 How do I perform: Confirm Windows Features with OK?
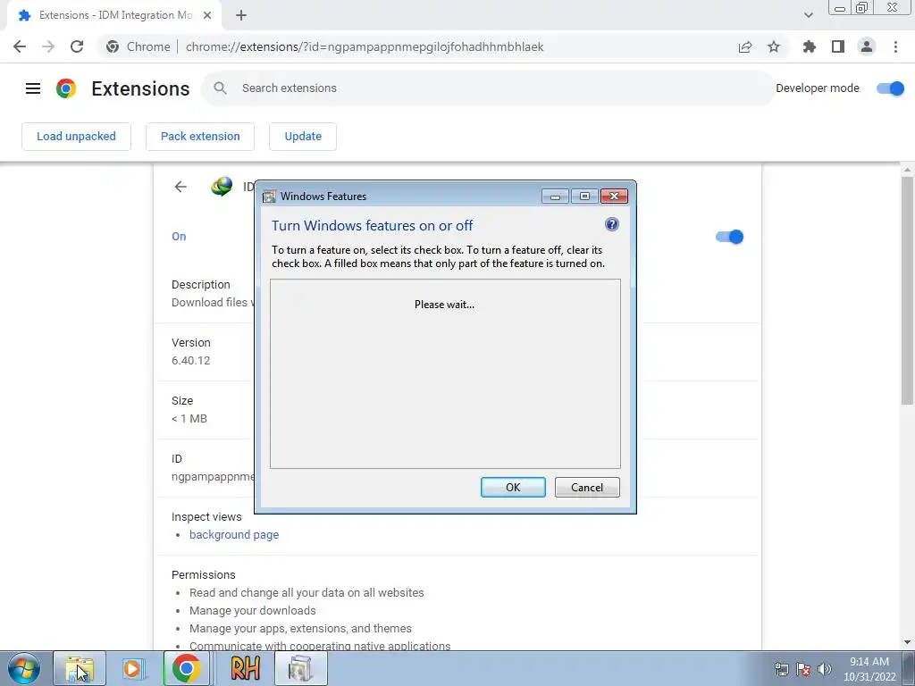(513, 487)
